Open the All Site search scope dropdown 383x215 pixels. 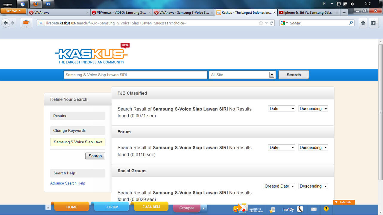tap(242, 75)
